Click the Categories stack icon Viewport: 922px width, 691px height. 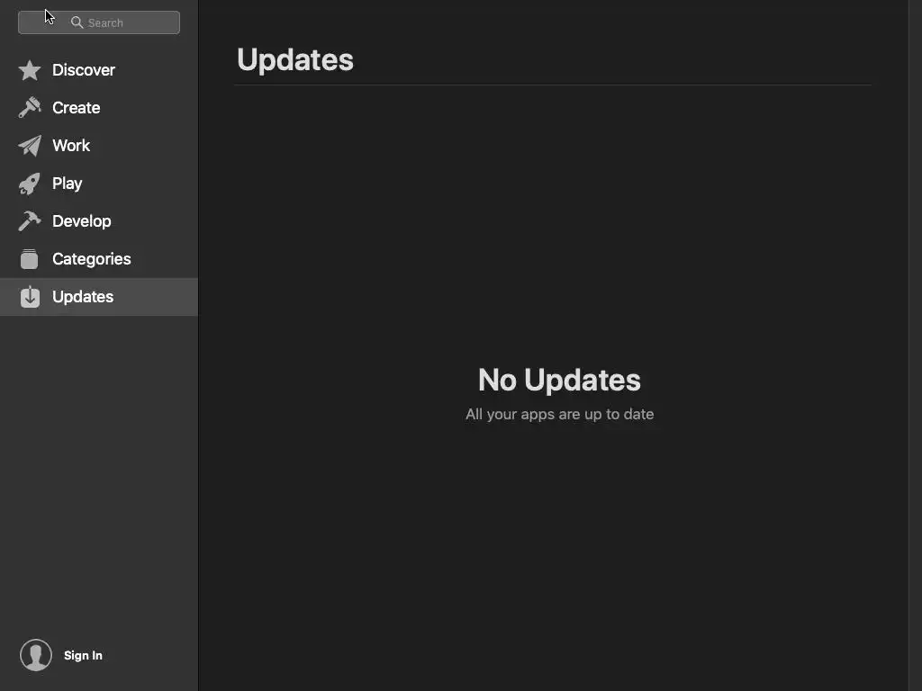[29, 259]
